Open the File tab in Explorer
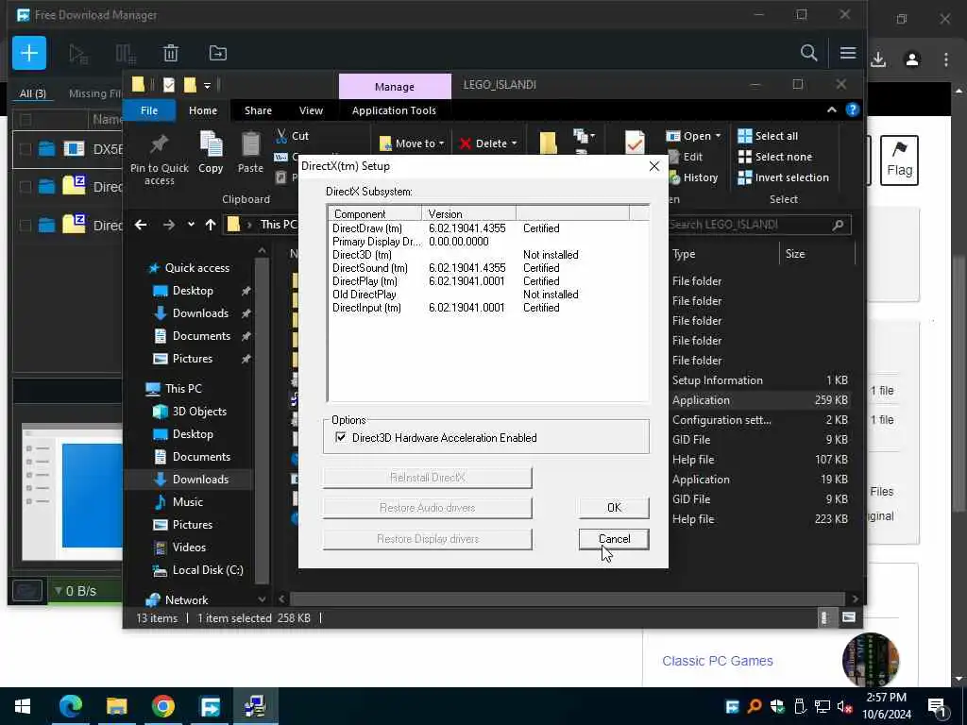The image size is (967, 725). (149, 110)
